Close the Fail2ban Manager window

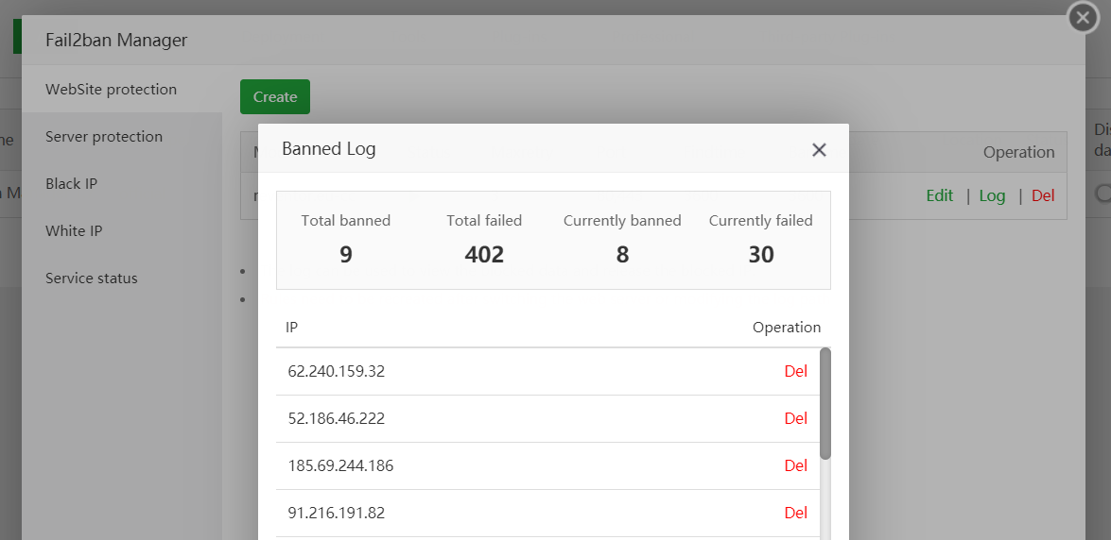(x=1083, y=18)
